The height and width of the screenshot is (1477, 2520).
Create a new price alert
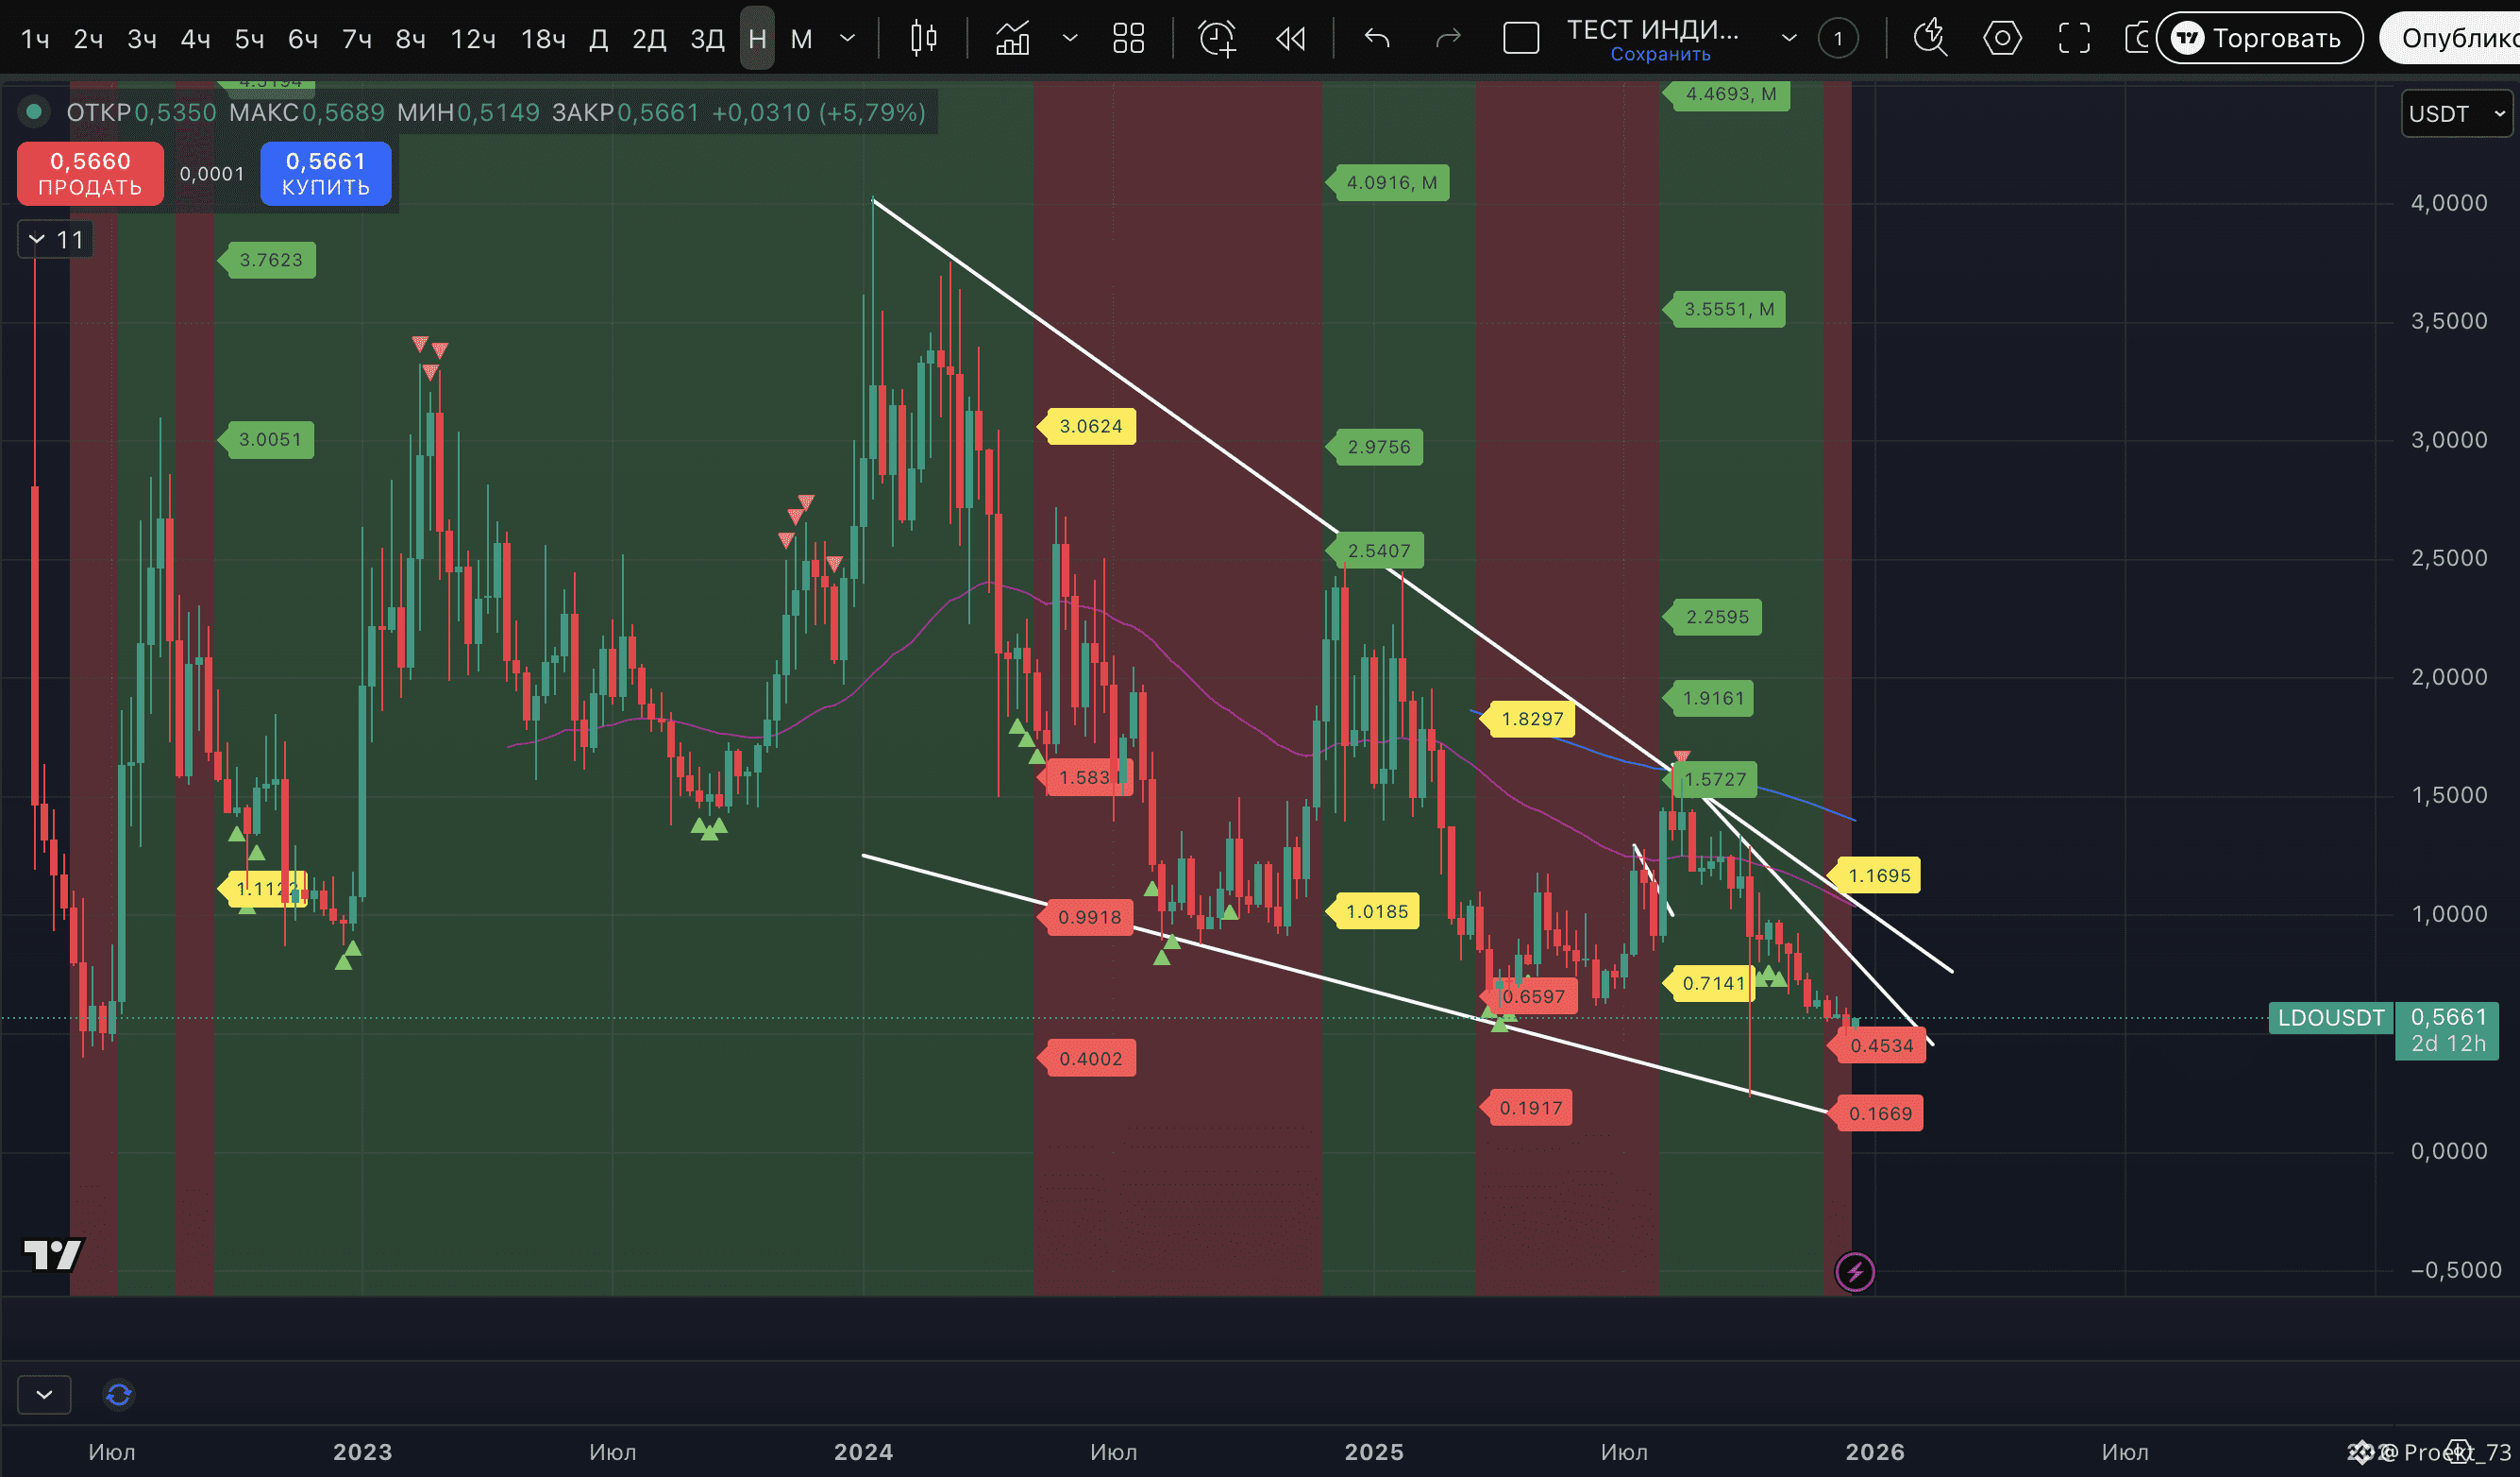click(x=1217, y=39)
